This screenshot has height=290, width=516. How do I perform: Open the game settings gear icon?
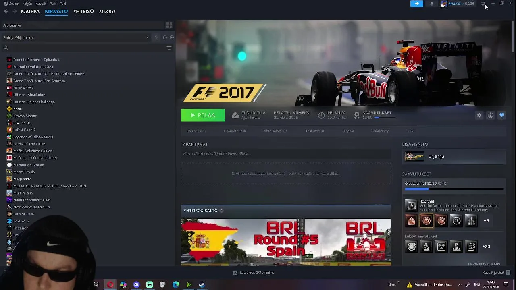(x=479, y=115)
